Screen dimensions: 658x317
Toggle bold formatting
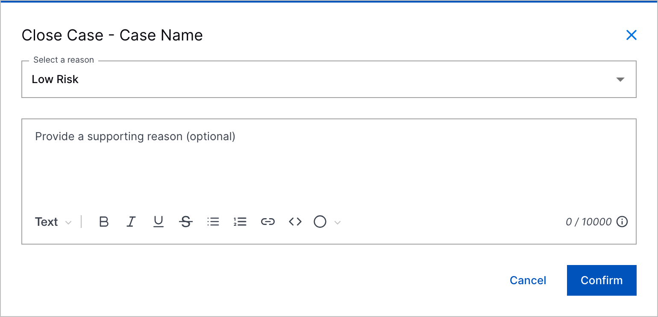click(104, 222)
